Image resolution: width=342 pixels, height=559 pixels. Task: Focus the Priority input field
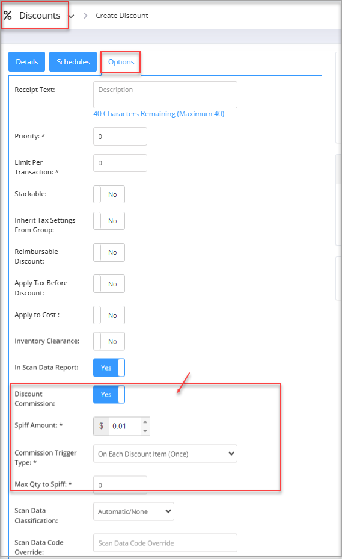(x=120, y=136)
